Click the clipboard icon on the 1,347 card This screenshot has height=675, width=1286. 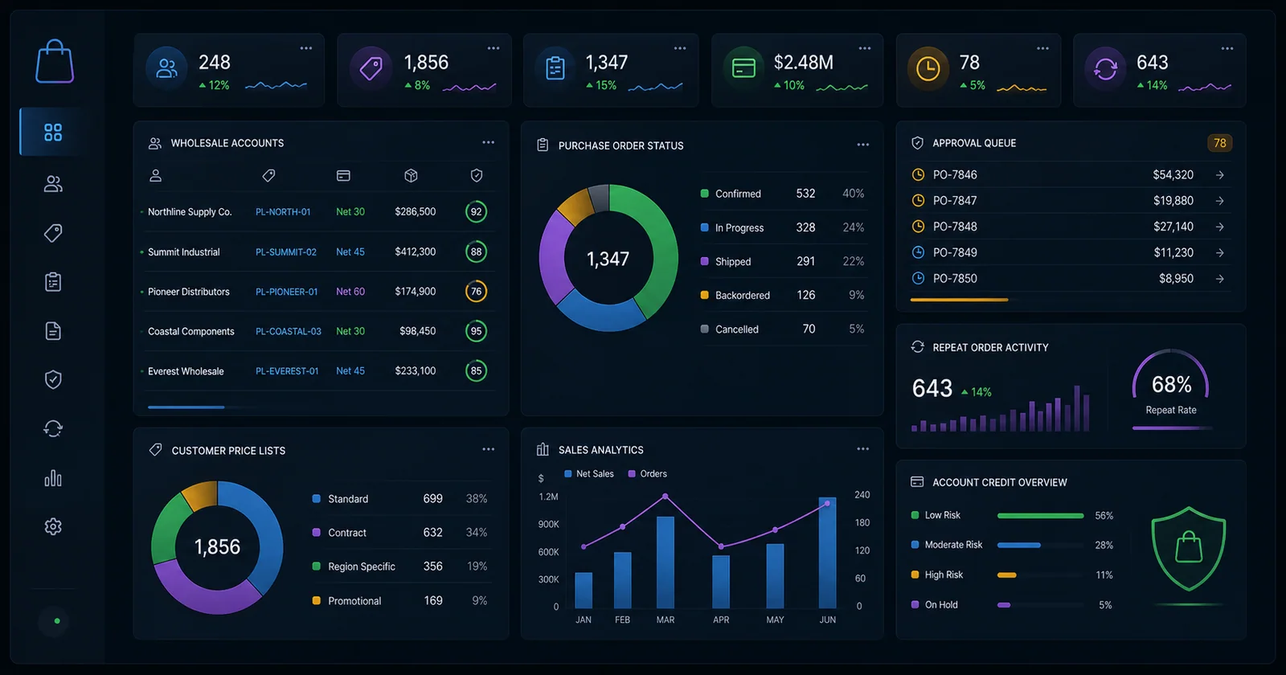[555, 69]
